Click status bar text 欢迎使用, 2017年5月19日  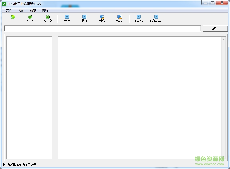click(x=20, y=165)
